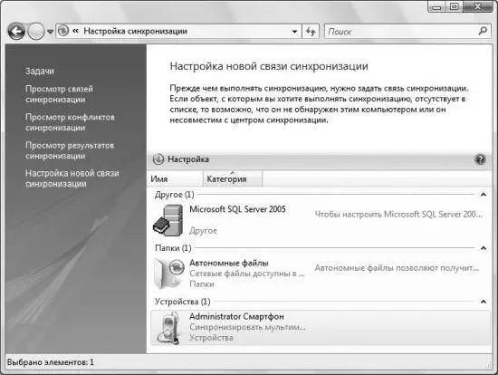
Task: Open recent pages dropdown next to Forward
Action: coord(50,32)
